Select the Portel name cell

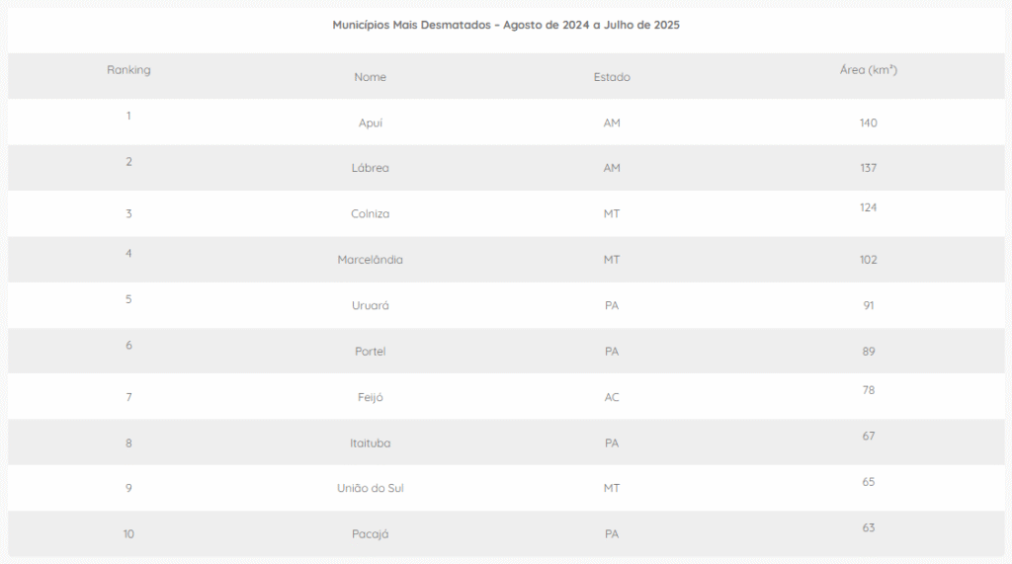tap(371, 352)
